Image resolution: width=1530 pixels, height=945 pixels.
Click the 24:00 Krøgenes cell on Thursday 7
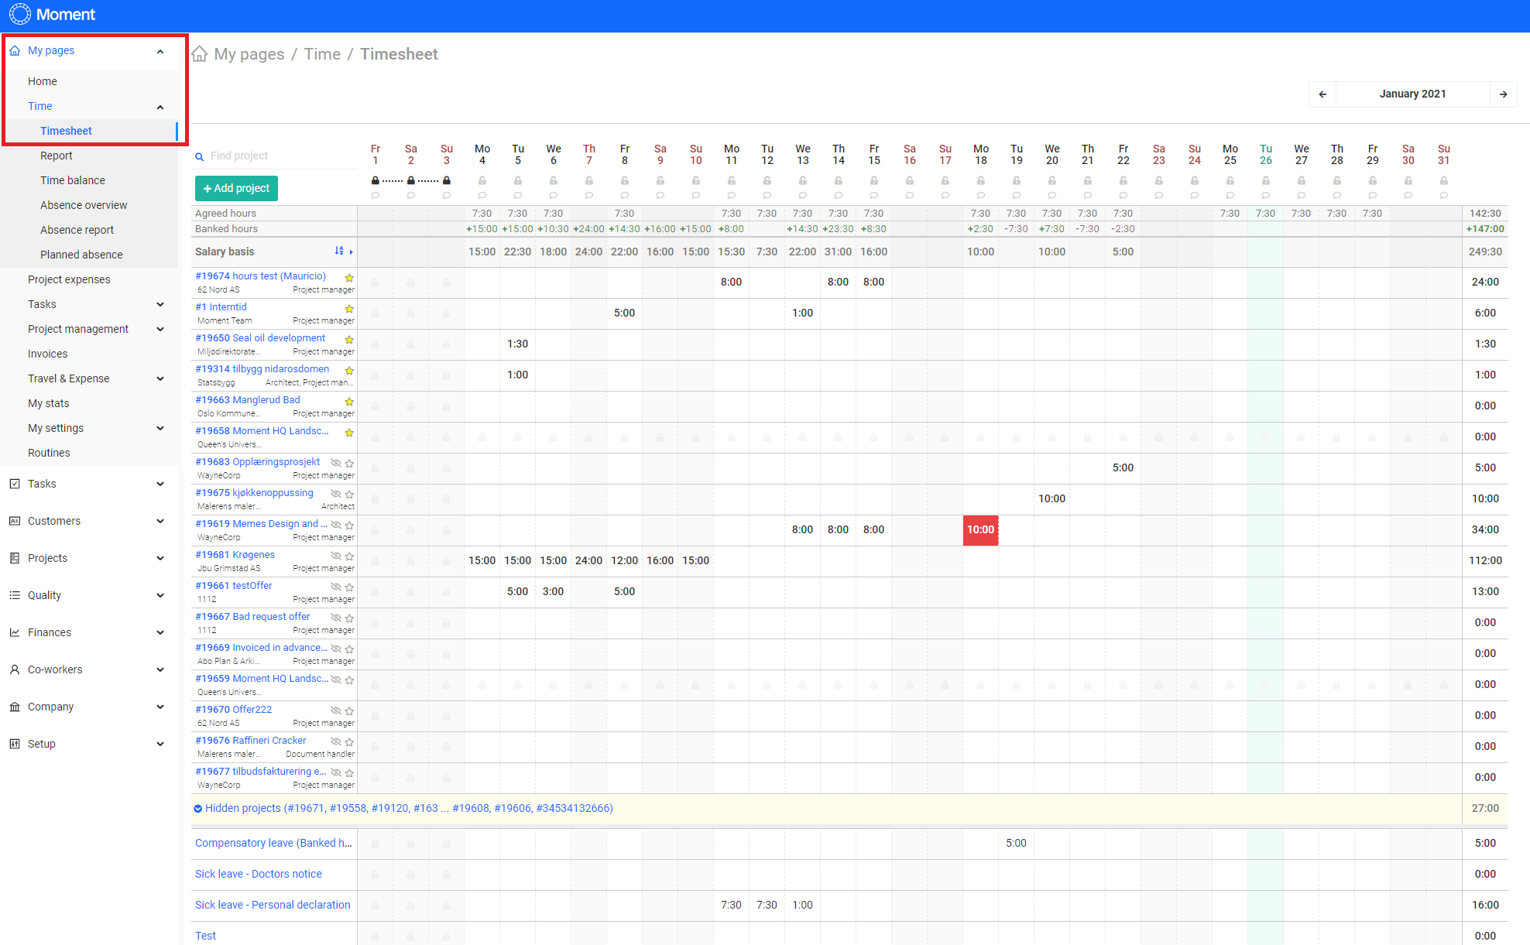click(588, 560)
